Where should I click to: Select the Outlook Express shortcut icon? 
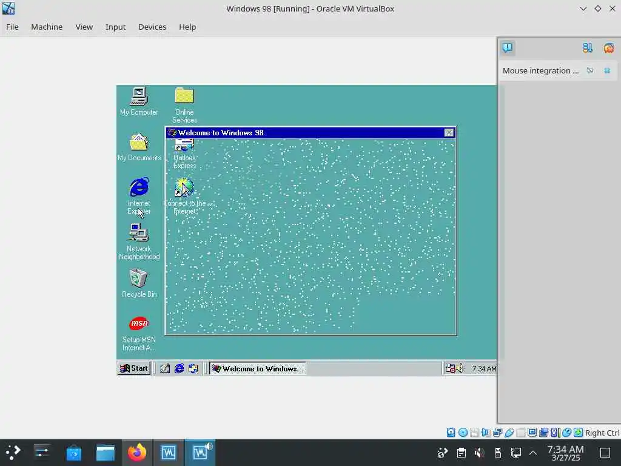184,154
